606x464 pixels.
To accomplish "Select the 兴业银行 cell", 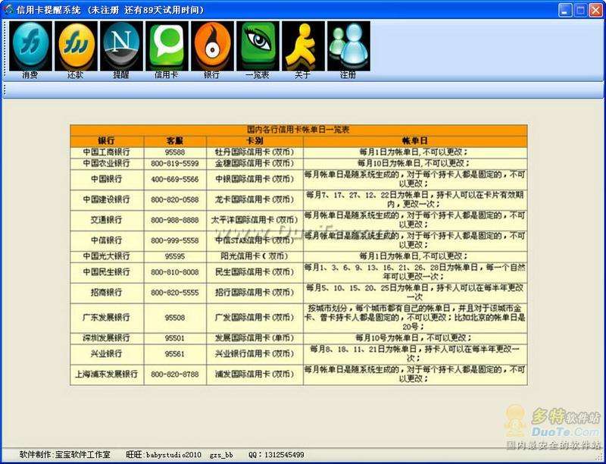I will pyautogui.click(x=107, y=354).
